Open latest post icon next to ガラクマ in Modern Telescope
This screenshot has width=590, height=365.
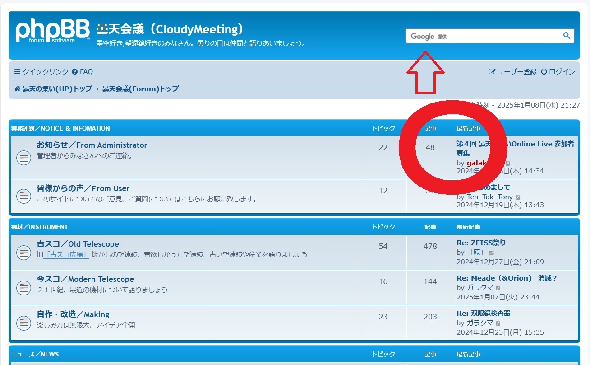[498, 288]
